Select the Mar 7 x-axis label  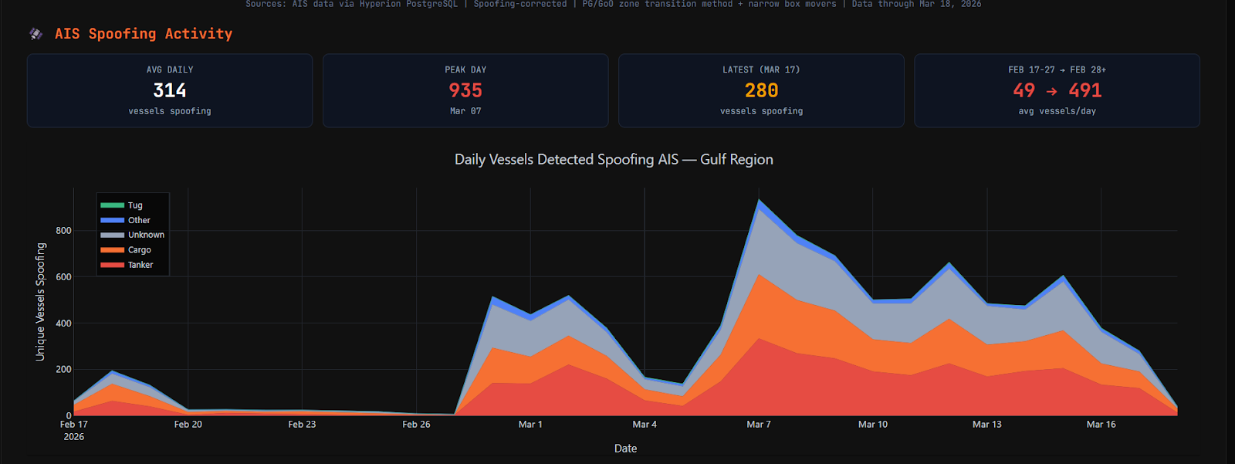tap(758, 425)
